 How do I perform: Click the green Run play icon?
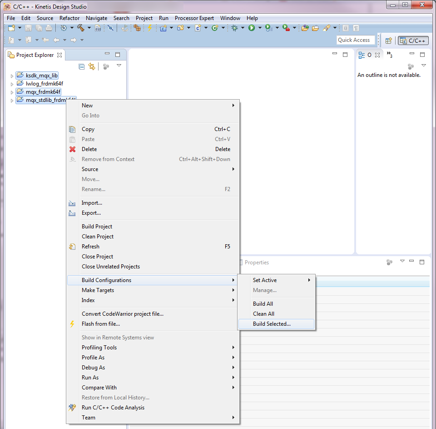252,28
